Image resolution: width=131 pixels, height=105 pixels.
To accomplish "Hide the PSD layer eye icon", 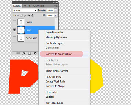I will [x=15, y=30].
